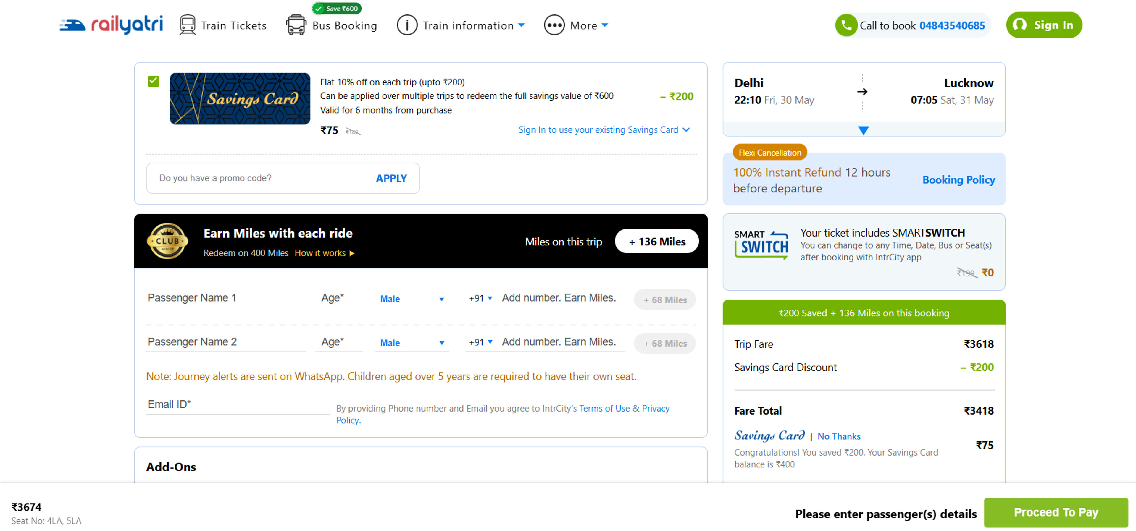
Task: Click the Add-Ons heading
Action: coord(171,467)
